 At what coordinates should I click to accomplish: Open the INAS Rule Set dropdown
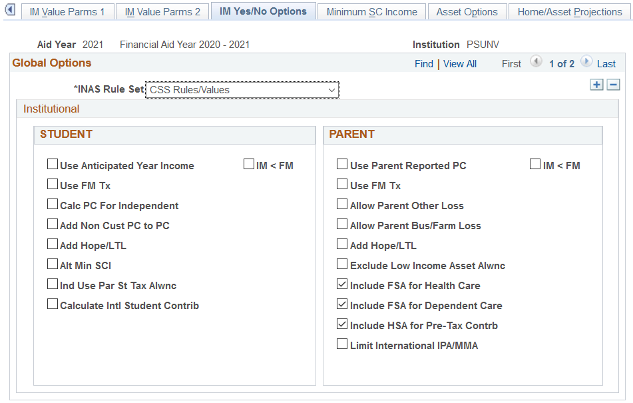pos(331,89)
